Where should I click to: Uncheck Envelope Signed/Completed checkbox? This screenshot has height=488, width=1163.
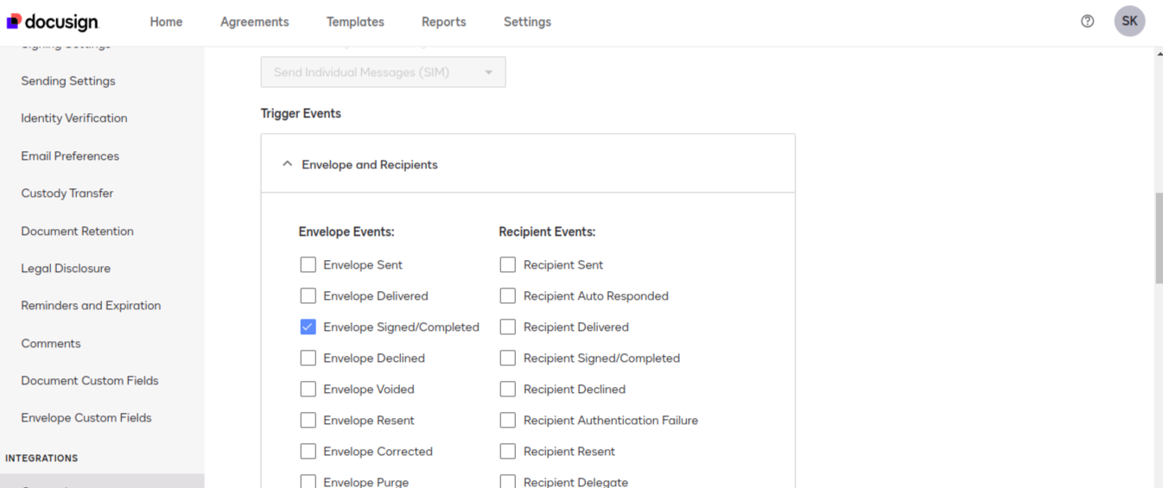click(308, 326)
